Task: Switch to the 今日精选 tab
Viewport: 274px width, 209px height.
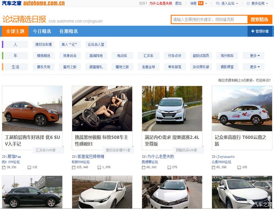Action: pyautogui.click(x=41, y=31)
